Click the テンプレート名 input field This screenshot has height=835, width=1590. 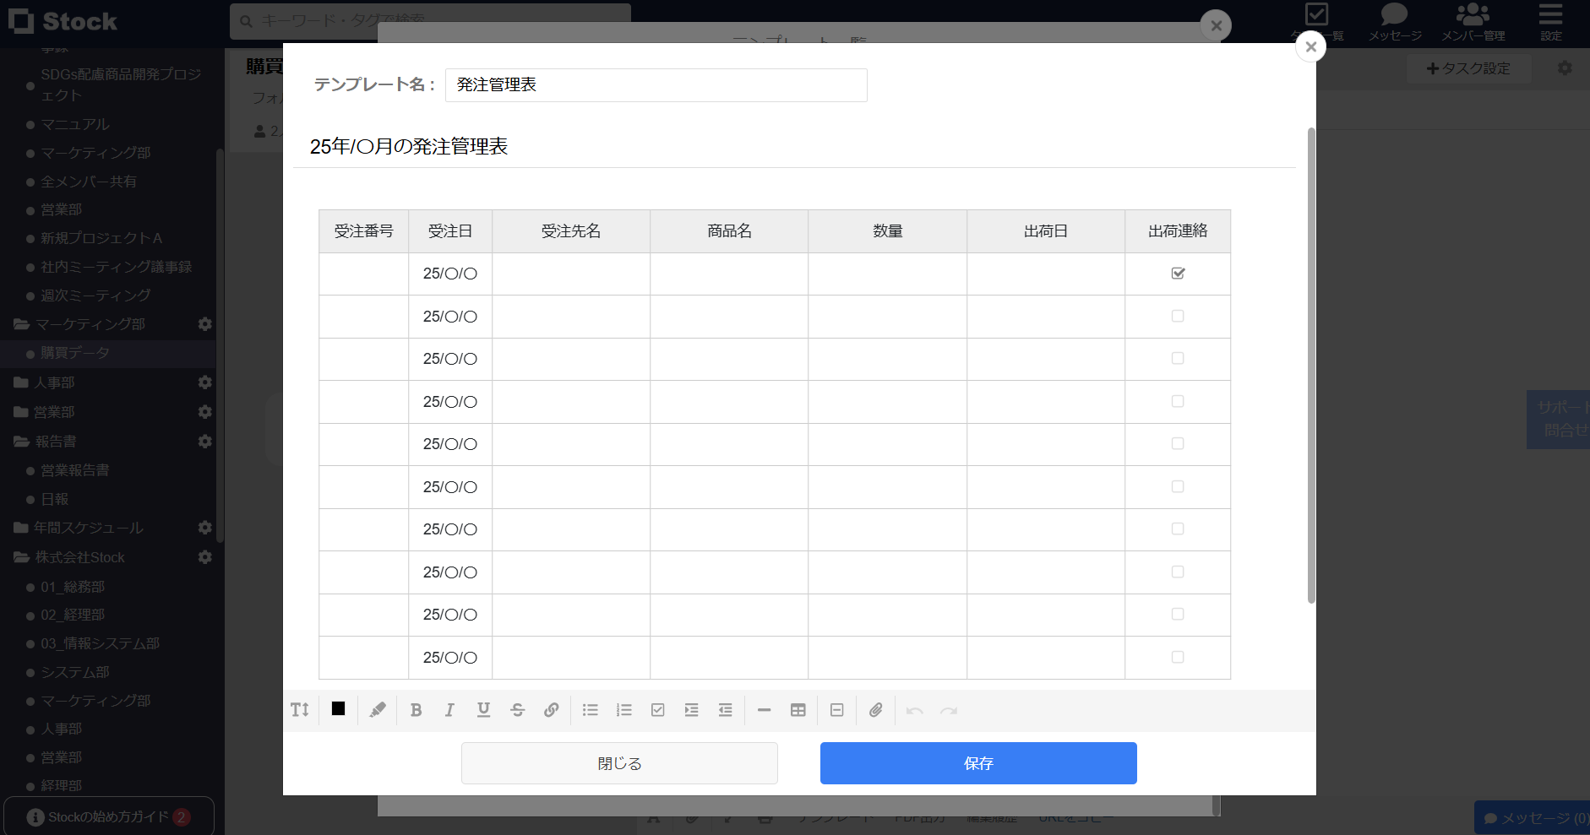656,84
